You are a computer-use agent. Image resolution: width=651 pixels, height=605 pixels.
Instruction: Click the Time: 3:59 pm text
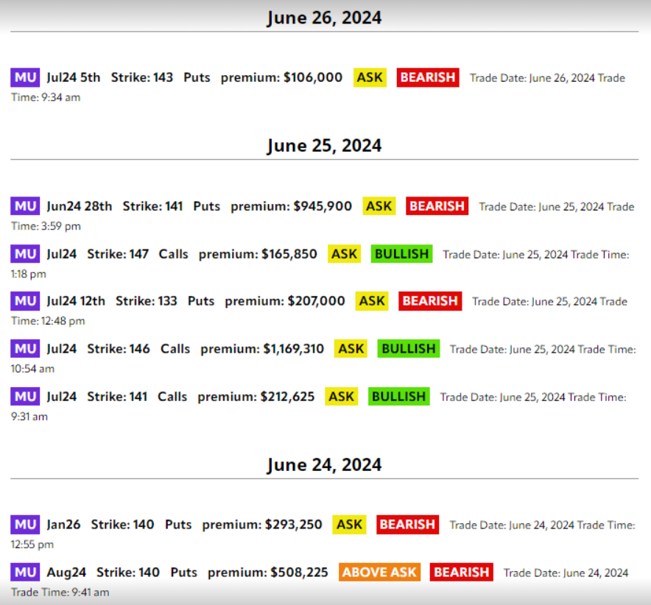tap(46, 227)
